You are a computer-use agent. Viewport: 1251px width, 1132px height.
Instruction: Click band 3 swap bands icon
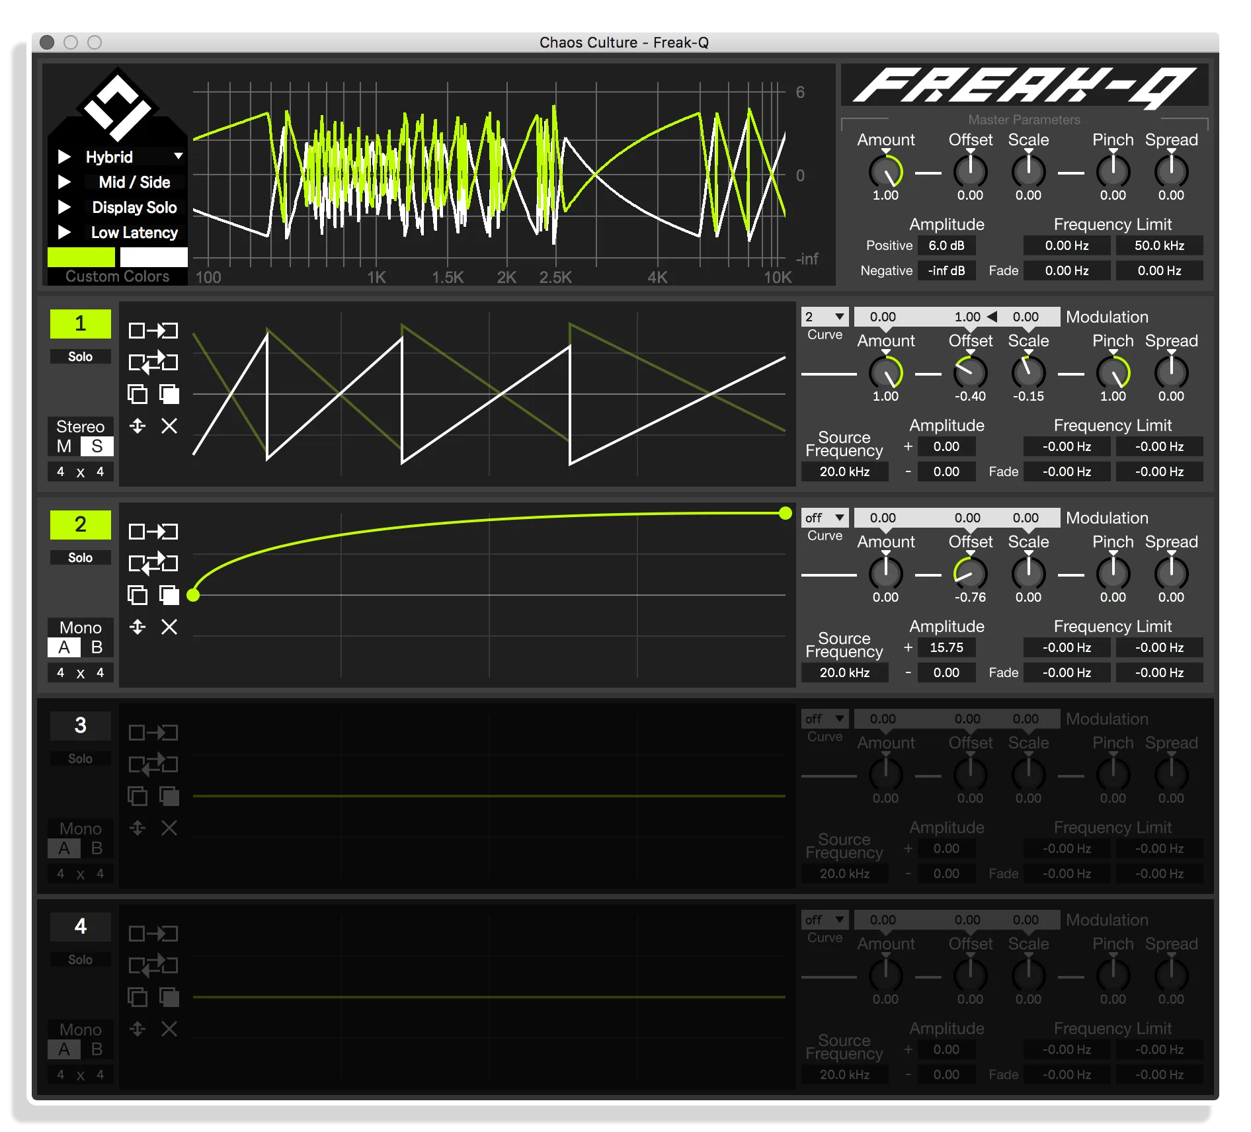coord(153,764)
